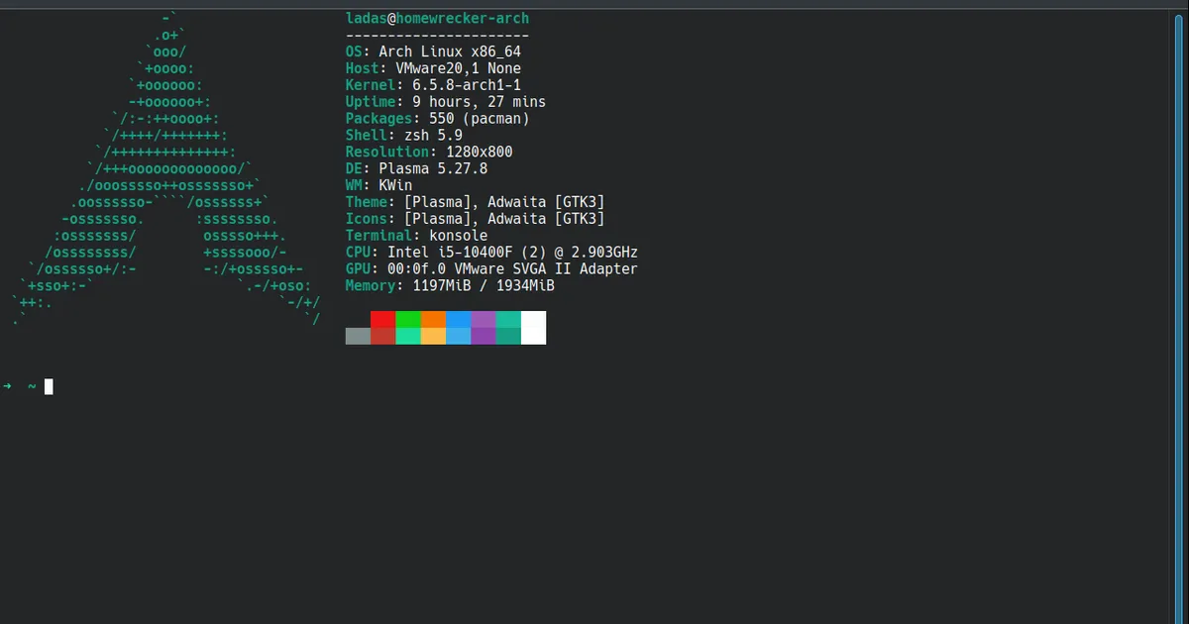This screenshot has width=1189, height=624.
Task: Click the purple color swatch
Action: 483,327
